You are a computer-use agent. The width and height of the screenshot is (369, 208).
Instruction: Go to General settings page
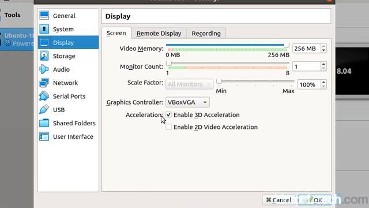(x=68, y=16)
